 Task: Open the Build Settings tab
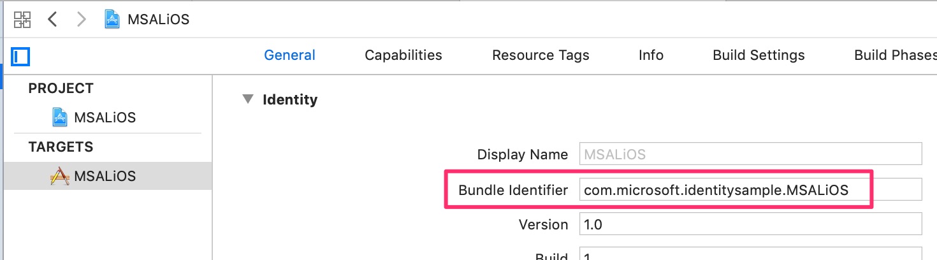pos(759,55)
